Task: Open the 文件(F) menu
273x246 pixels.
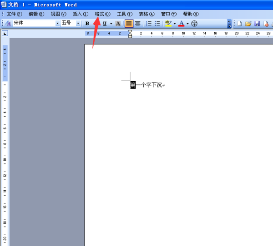Action: click(x=15, y=14)
